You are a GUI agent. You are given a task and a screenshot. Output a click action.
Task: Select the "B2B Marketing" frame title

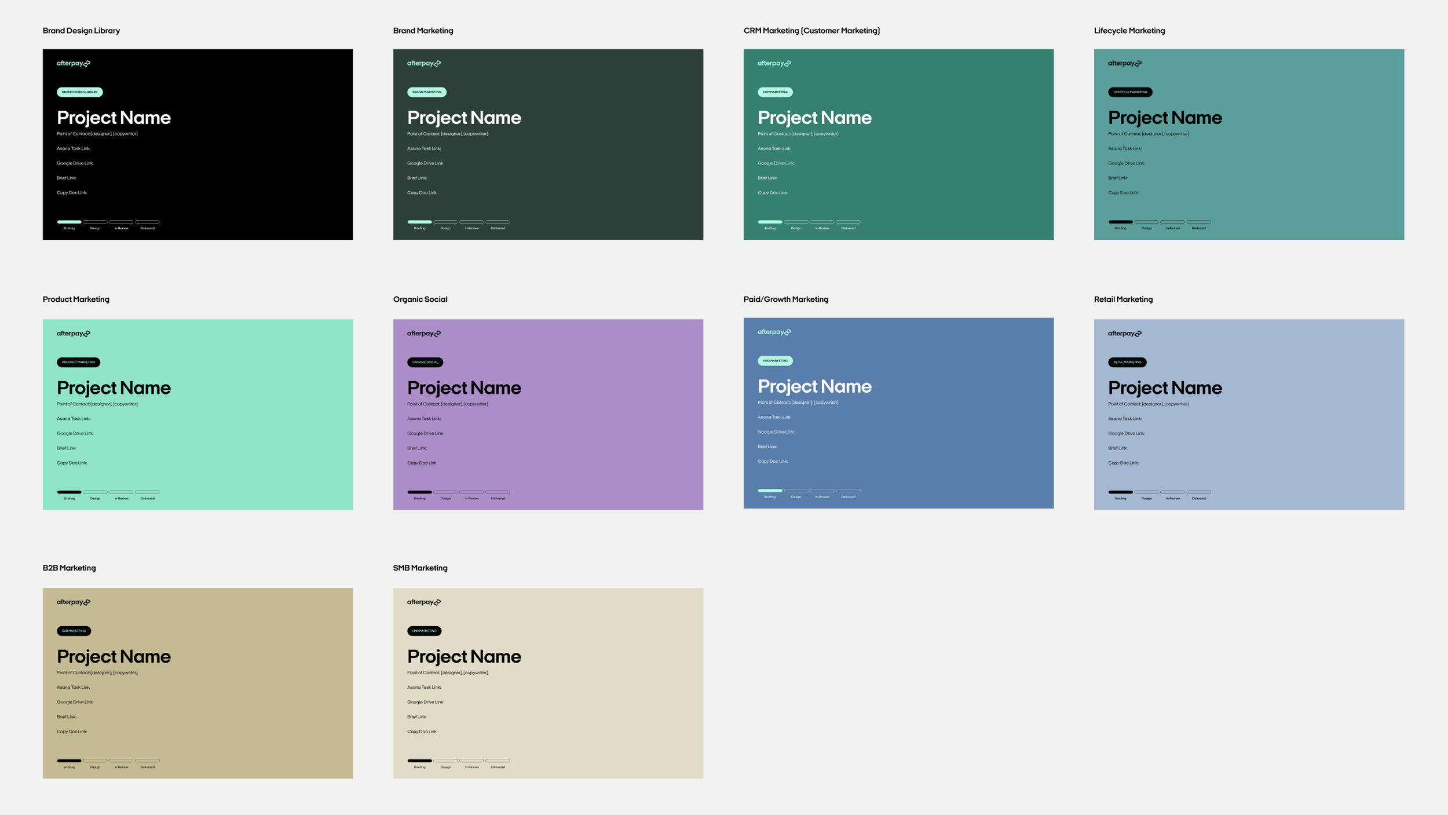[69, 568]
